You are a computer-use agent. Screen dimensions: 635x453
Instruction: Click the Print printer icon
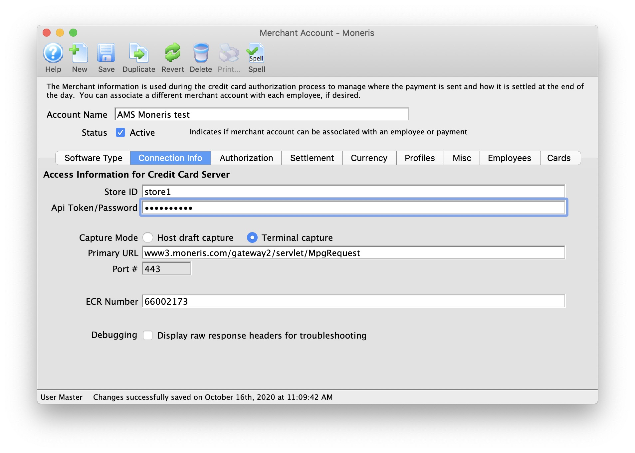click(x=229, y=53)
